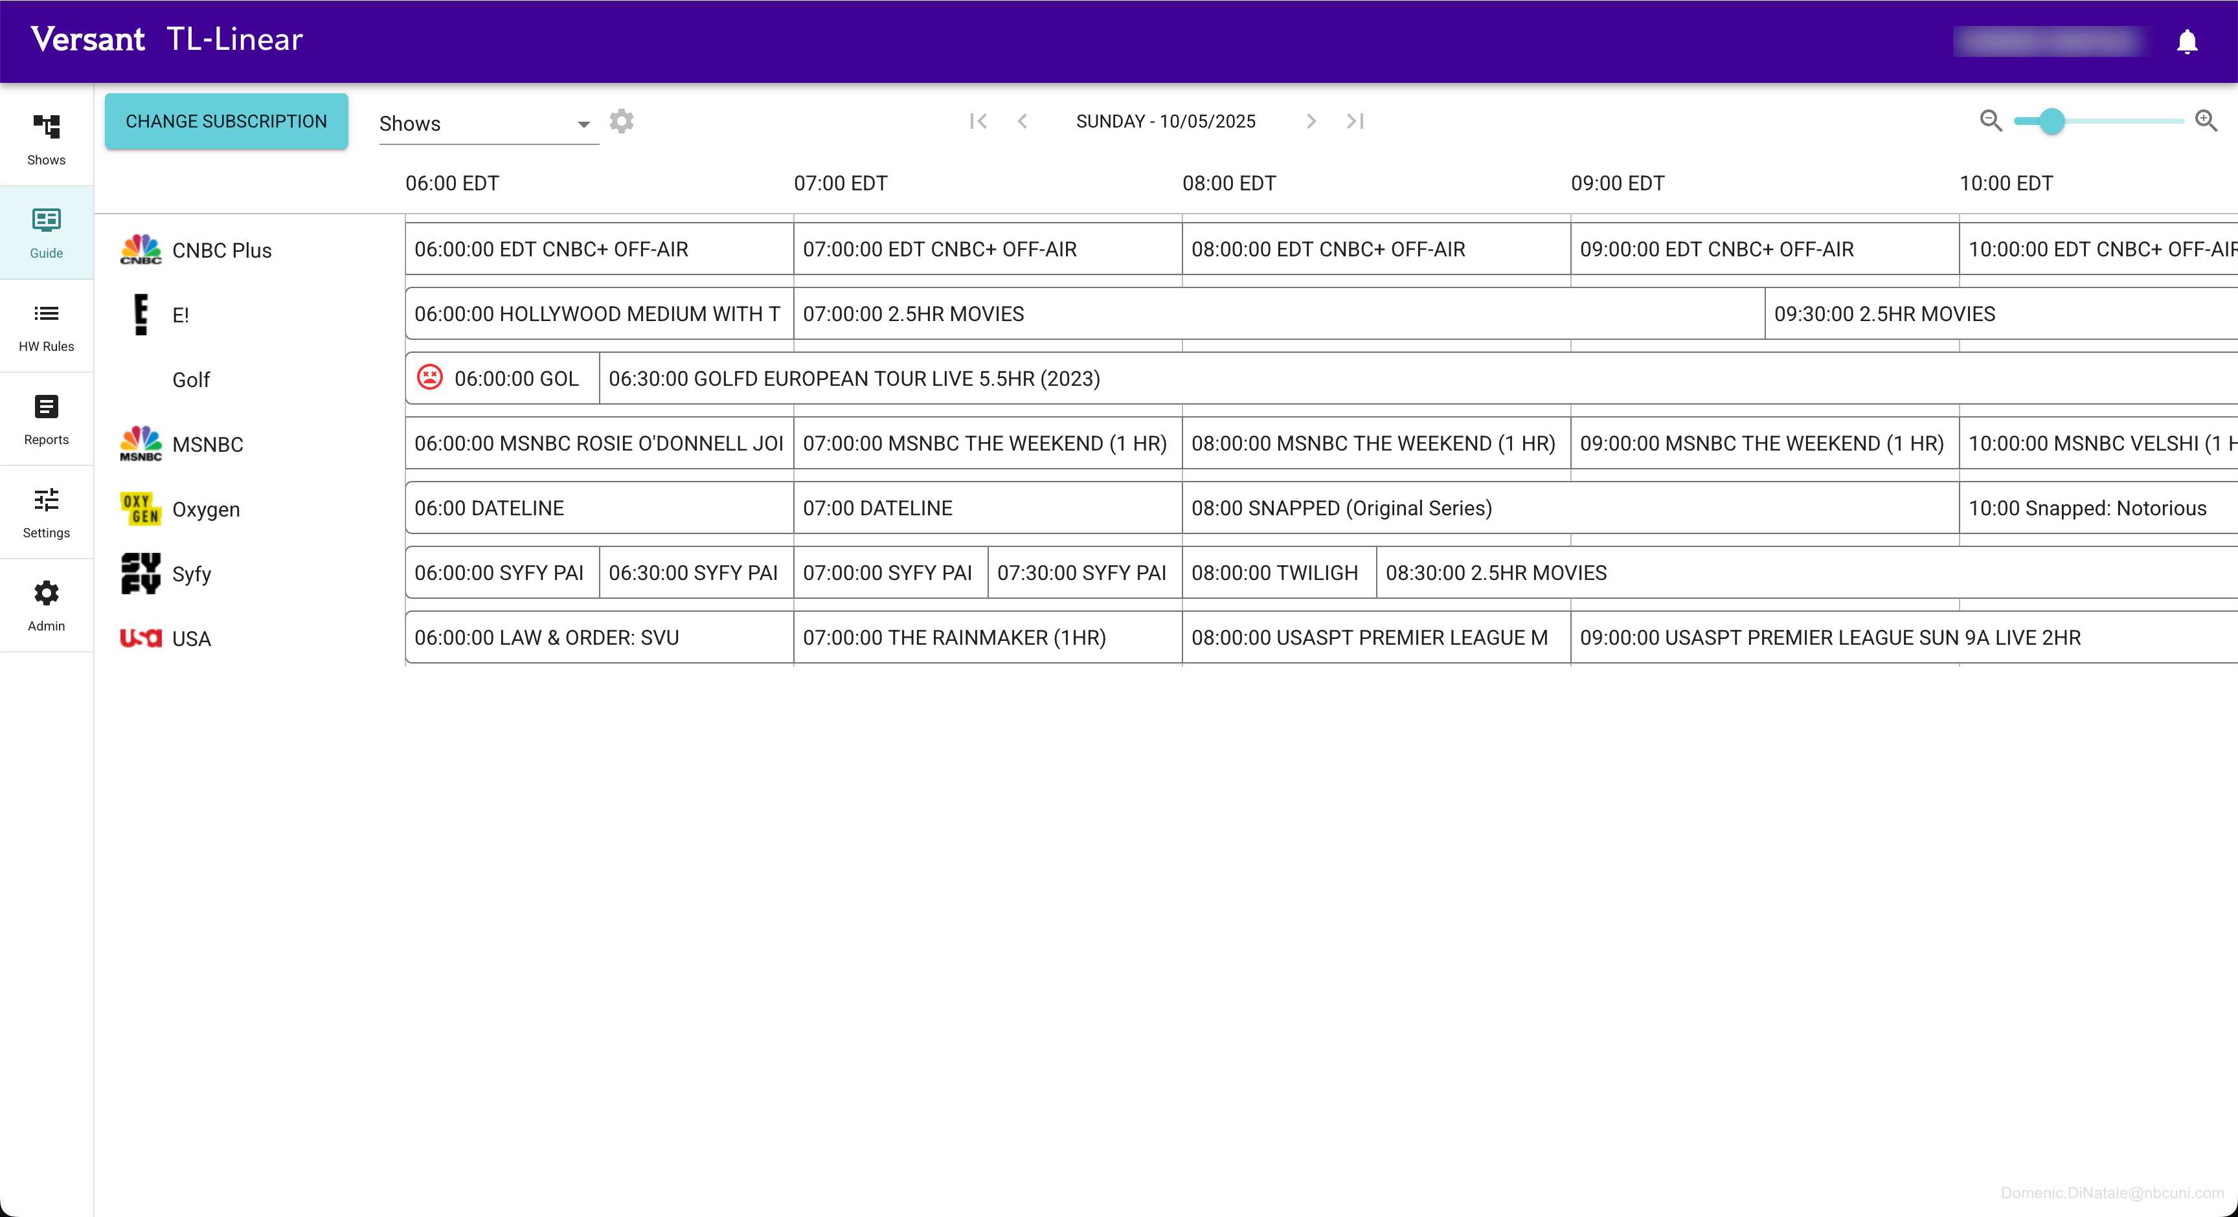Viewport: 2238px width, 1217px height.
Task: Click the SUNDAY - 10/05/2025 date label
Action: coord(1166,122)
